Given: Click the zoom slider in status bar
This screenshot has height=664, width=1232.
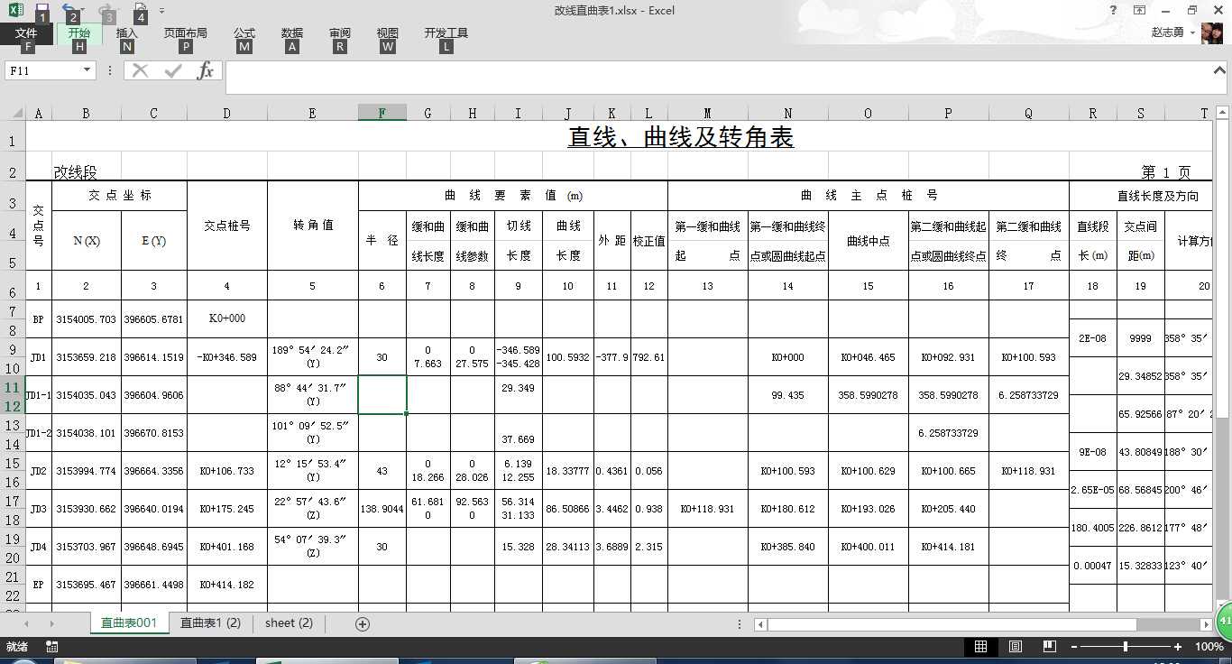Looking at the screenshot, I should pos(1126,647).
